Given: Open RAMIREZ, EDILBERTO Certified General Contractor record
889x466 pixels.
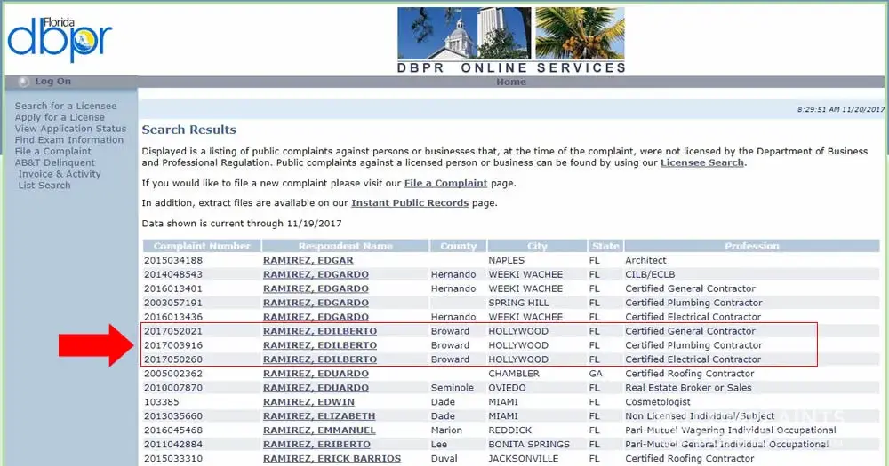Looking at the screenshot, I should click(320, 331).
